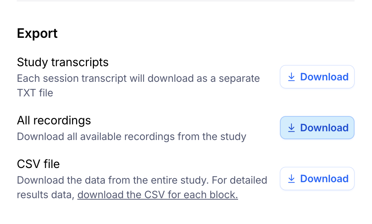Select the "CSV file" title
372x224 pixels.
(38, 164)
